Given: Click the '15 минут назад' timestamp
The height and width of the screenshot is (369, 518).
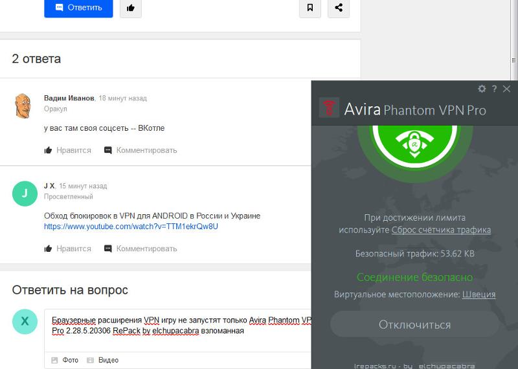Looking at the screenshot, I should tap(83, 186).
